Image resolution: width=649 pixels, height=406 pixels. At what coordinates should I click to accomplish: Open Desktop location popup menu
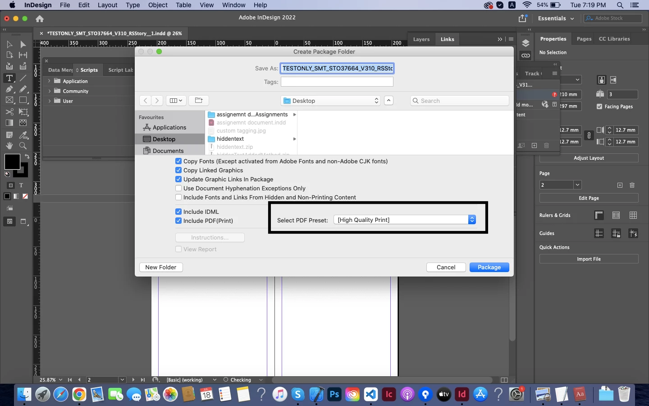coord(330,101)
